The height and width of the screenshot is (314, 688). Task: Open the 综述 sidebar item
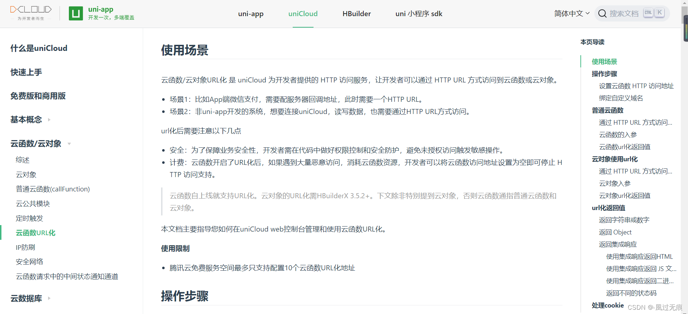(x=23, y=160)
